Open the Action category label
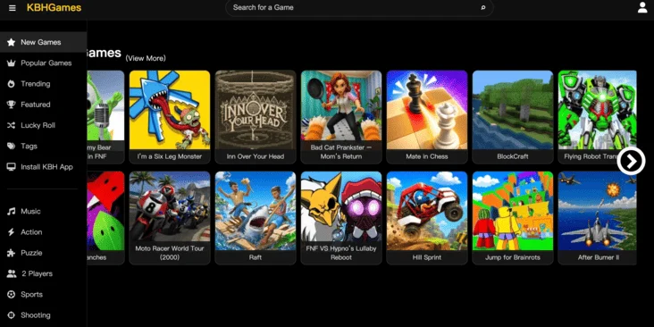Image resolution: width=654 pixels, height=327 pixels. [x=31, y=232]
